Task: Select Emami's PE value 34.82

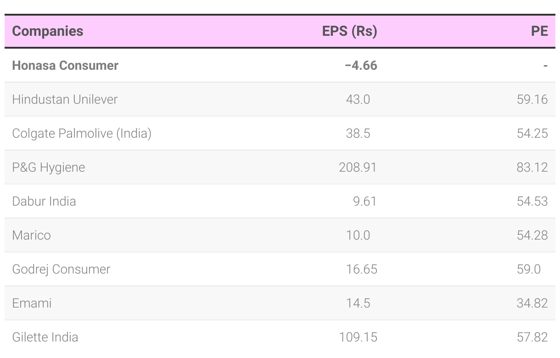Action: (x=532, y=303)
